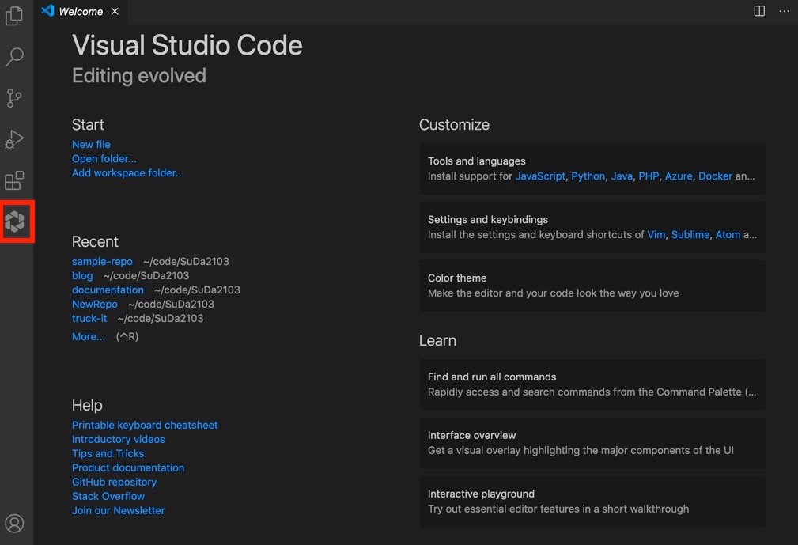Click the New file link
Image resolution: width=798 pixels, height=545 pixels.
[91, 145]
